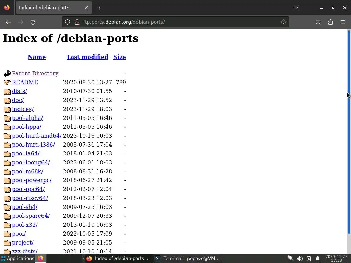The width and height of the screenshot is (351, 263).
Task: Open the pool-sh4/ directory link
Action: tap(25, 207)
